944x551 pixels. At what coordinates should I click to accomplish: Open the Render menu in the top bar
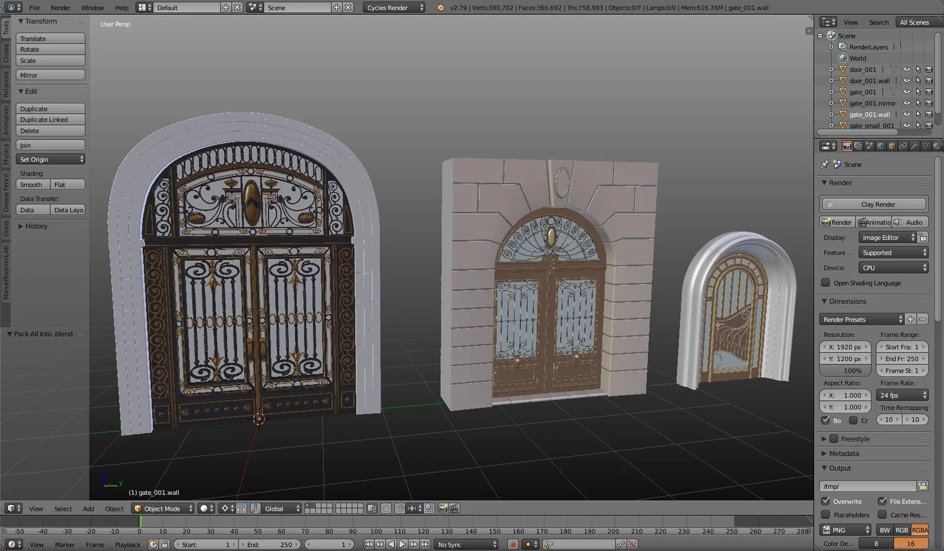click(60, 8)
